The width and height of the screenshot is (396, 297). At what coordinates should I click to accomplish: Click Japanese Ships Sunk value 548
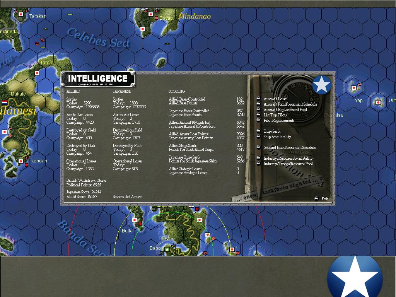pyautogui.click(x=240, y=157)
